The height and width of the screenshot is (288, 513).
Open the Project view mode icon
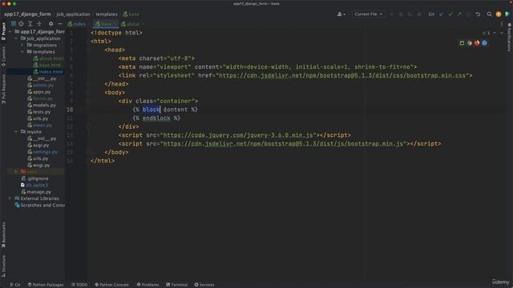click(x=14, y=24)
